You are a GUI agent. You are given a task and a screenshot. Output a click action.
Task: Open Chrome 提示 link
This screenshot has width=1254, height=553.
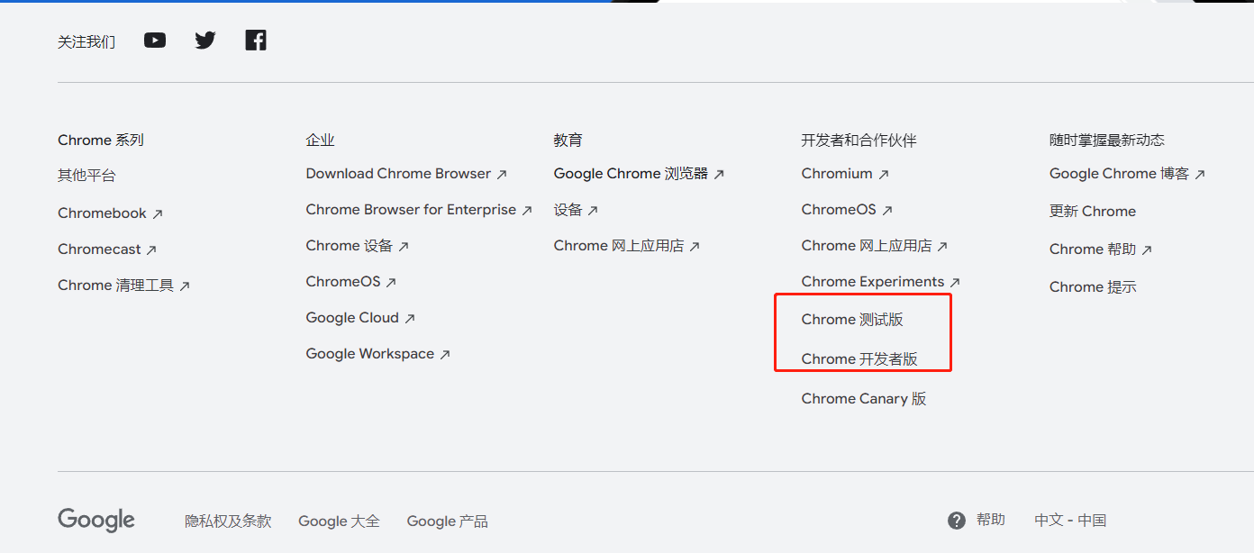click(1093, 287)
